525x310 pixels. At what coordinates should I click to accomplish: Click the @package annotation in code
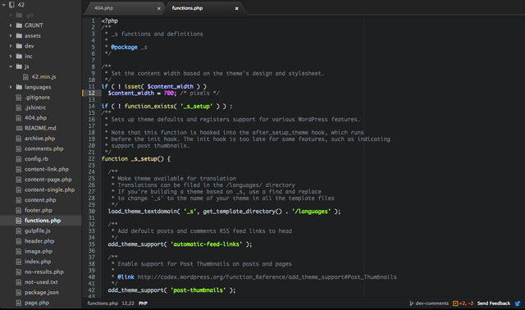[x=124, y=48]
